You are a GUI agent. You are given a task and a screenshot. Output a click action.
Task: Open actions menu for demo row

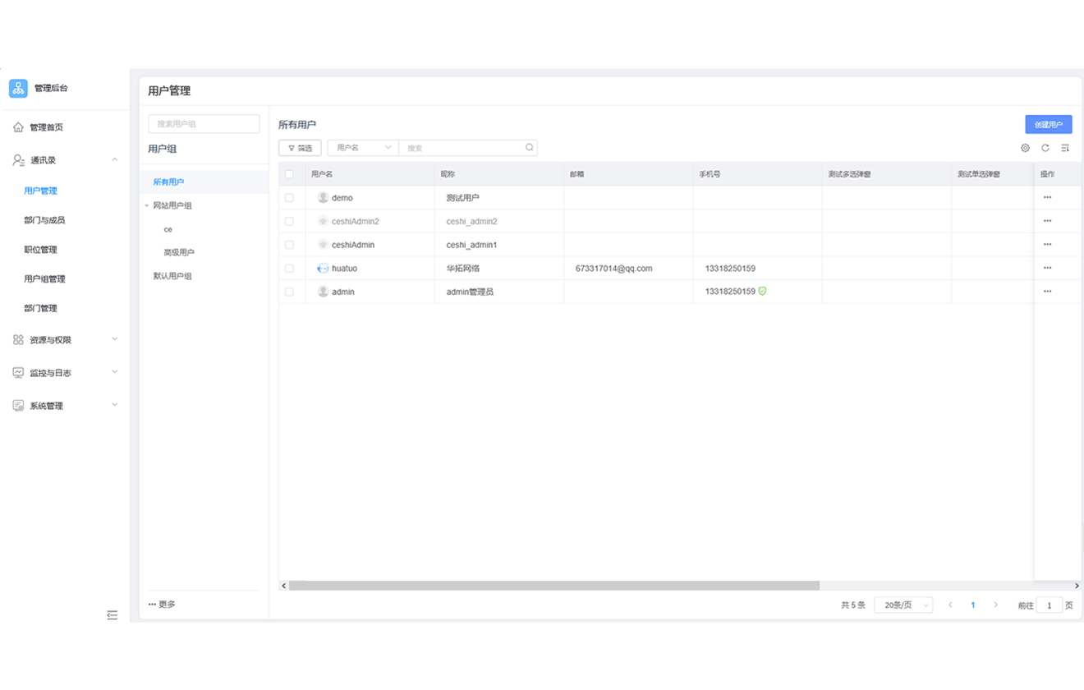[x=1047, y=197]
